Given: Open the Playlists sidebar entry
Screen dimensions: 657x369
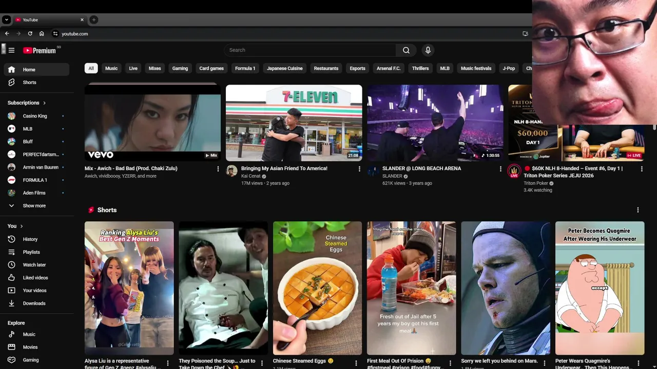Looking at the screenshot, I should tap(36, 252).
